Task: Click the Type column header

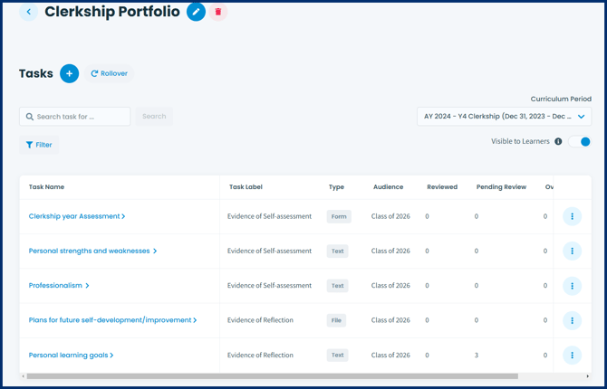Action: [336, 186]
